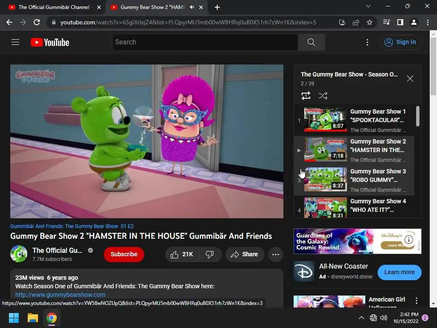
Task: Like the video with thumbs up
Action: coord(182,255)
